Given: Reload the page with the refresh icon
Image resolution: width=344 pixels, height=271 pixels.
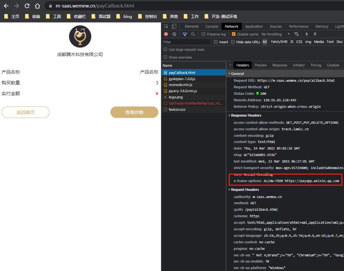Looking at the screenshot, I should (x=27, y=6).
